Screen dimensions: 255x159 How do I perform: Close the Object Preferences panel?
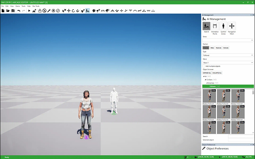253,145
